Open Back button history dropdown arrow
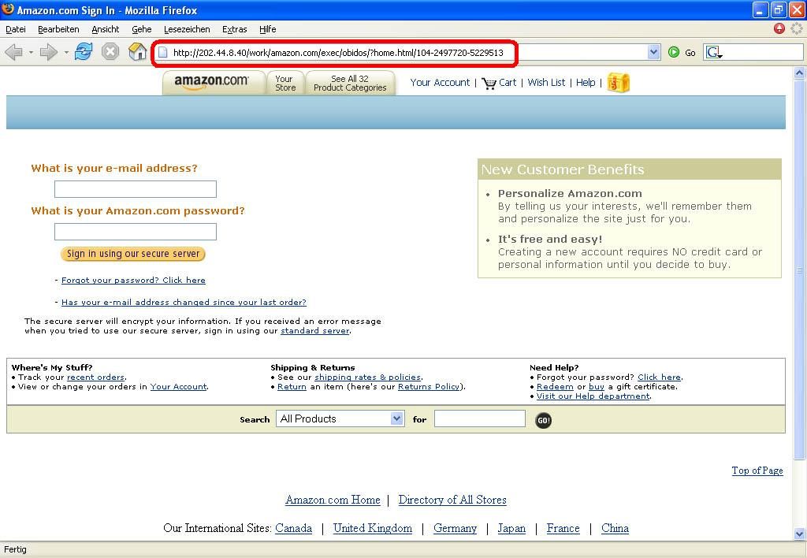 pyautogui.click(x=31, y=53)
